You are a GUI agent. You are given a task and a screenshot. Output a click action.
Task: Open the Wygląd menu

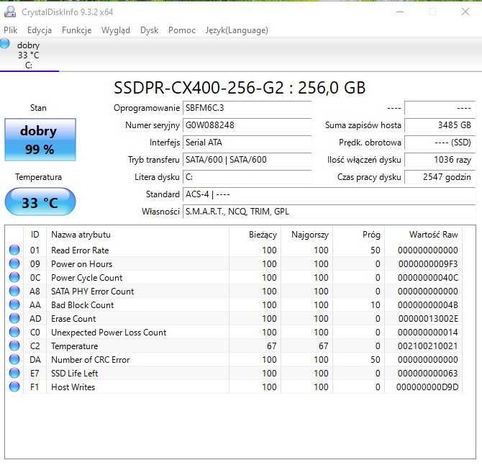coord(116,30)
